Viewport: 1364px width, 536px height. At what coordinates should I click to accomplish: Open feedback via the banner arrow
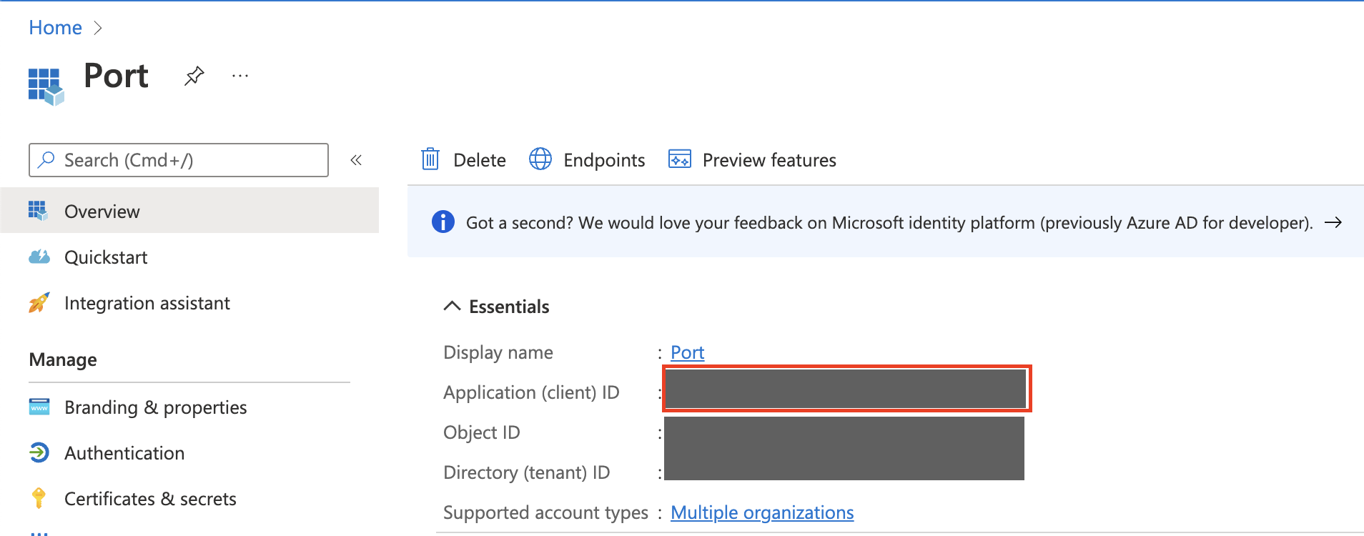click(x=1333, y=222)
